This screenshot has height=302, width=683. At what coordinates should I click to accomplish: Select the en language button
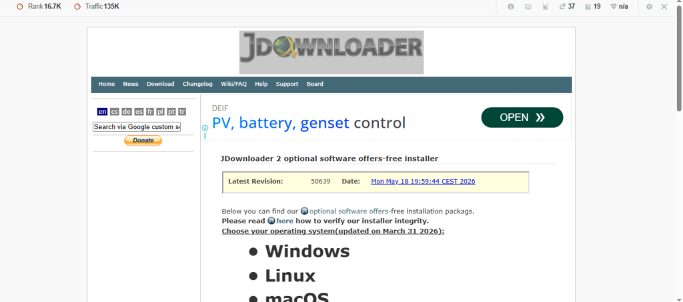(102, 112)
